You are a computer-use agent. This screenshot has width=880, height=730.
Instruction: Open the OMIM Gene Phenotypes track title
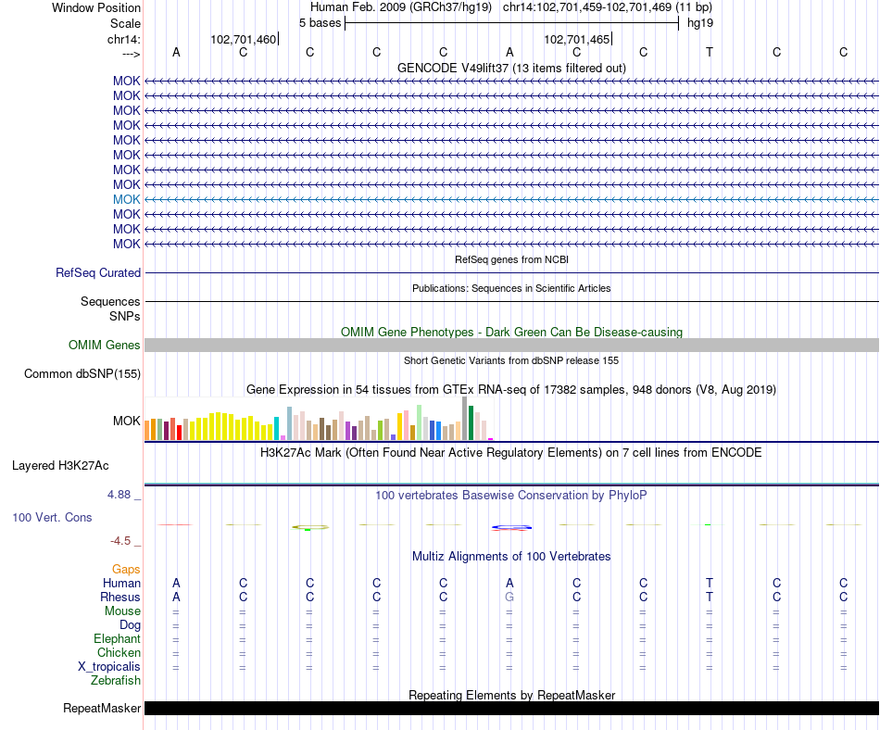(511, 333)
